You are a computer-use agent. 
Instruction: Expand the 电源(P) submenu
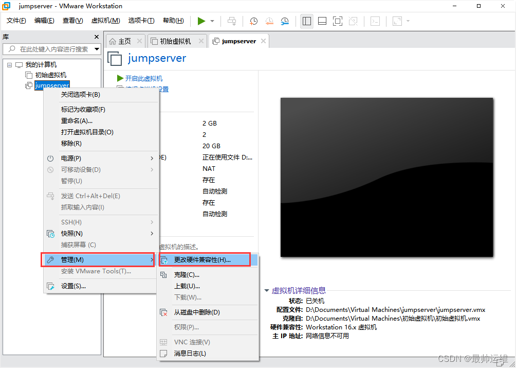(x=101, y=158)
